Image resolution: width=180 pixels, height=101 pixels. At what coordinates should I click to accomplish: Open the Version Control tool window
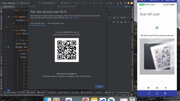click(10, 92)
